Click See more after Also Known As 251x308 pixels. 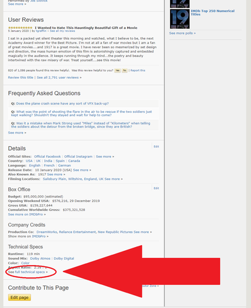tap(55, 175)
